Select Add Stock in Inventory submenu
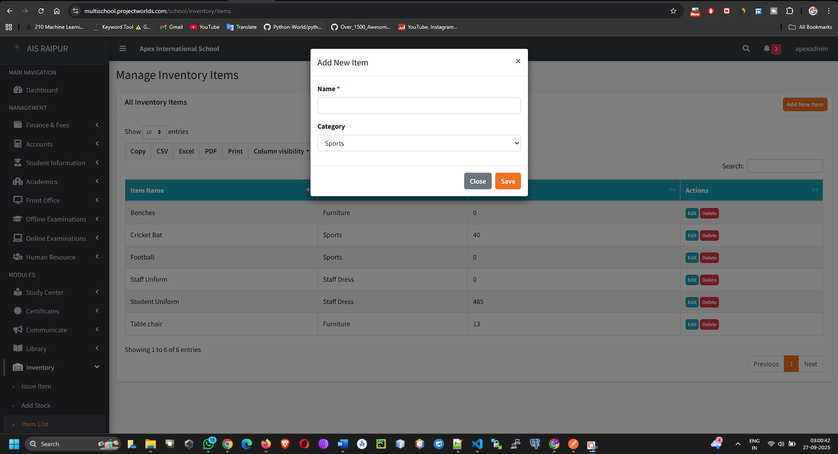Screen dimensions: 838x454 coord(36,405)
